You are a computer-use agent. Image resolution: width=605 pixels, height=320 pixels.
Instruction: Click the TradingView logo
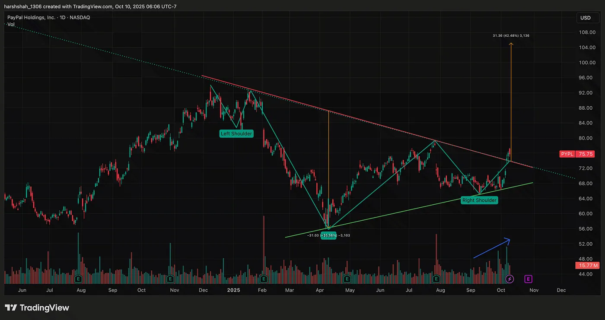(x=37, y=307)
